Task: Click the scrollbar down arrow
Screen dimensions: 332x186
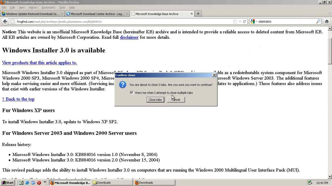Action: pyautogui.click(x=330, y=177)
